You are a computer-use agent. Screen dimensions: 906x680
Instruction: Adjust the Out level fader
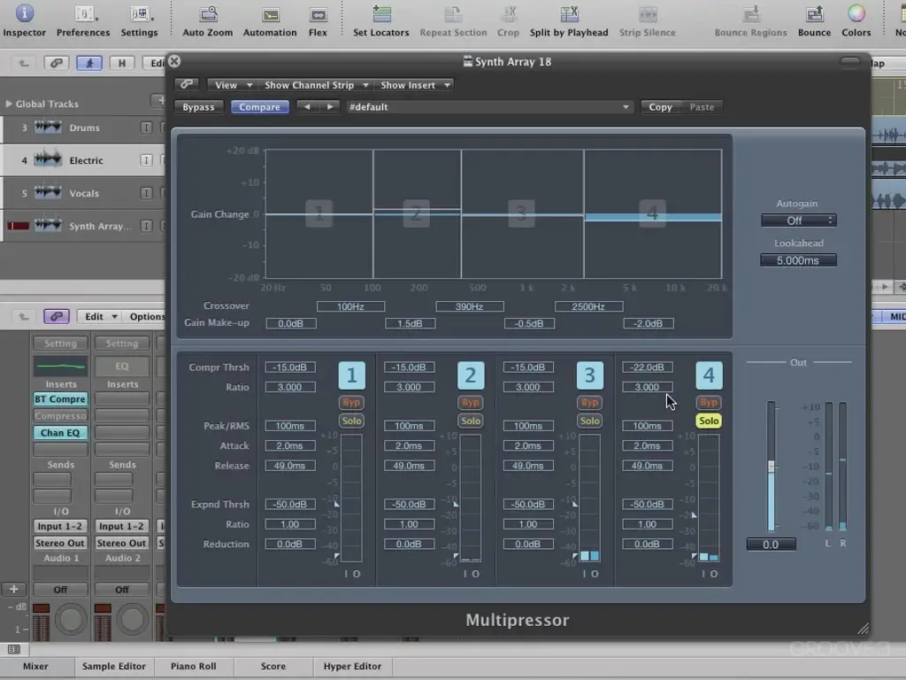(x=771, y=467)
